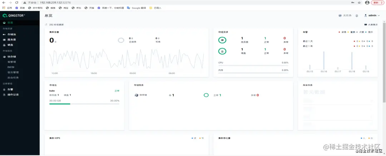This screenshot has width=386, height=156.
Task: Click the CPU usage progress bar
Action: coord(253,66)
